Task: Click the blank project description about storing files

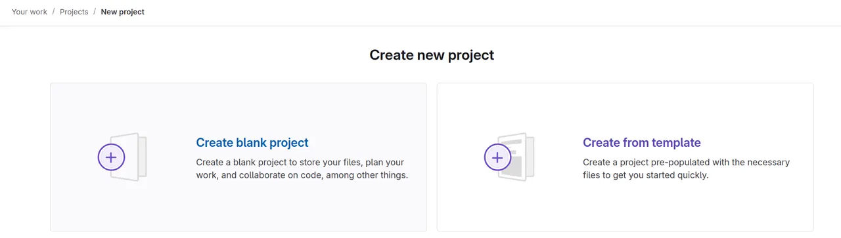Action: click(x=302, y=169)
